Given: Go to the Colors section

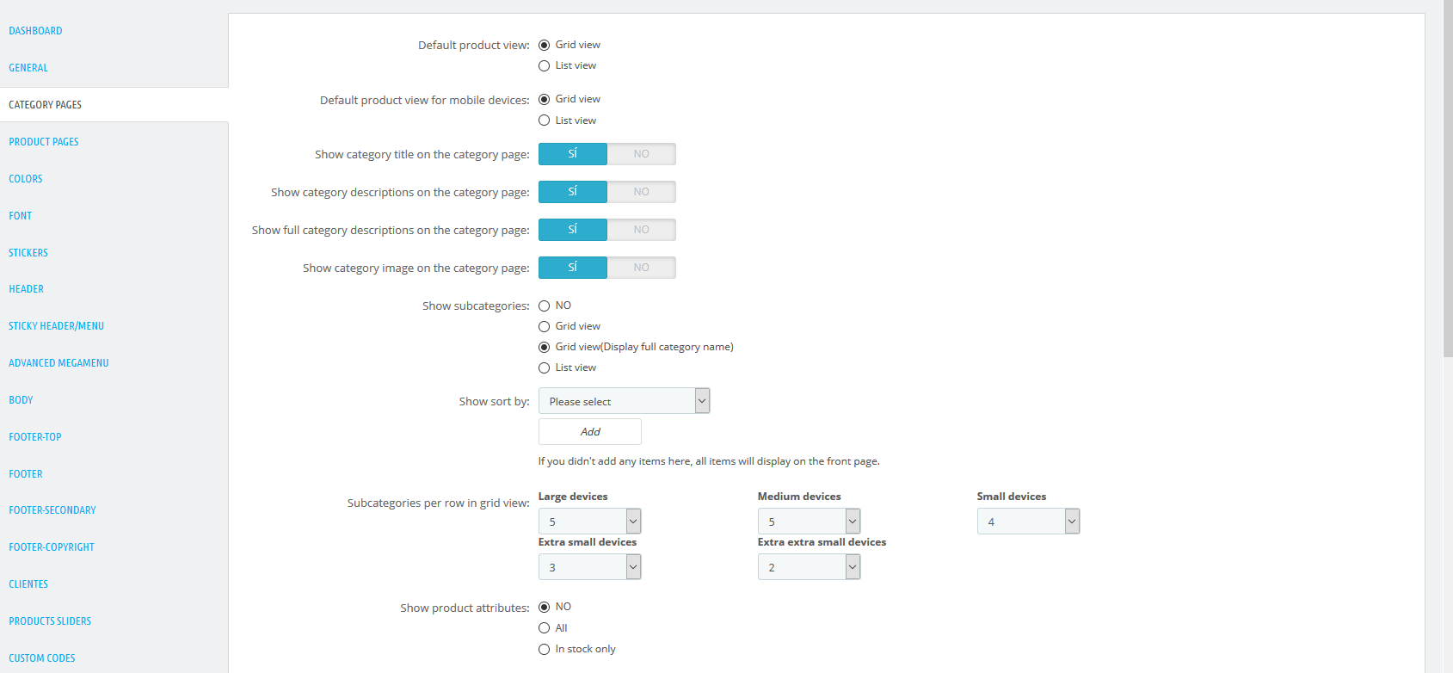Looking at the screenshot, I should pyautogui.click(x=26, y=179).
